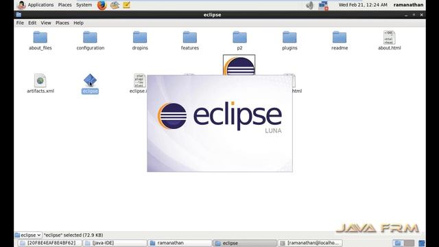Open the Applications panel menu
Image resolution: width=439 pixels, height=247 pixels.
(x=40, y=5)
